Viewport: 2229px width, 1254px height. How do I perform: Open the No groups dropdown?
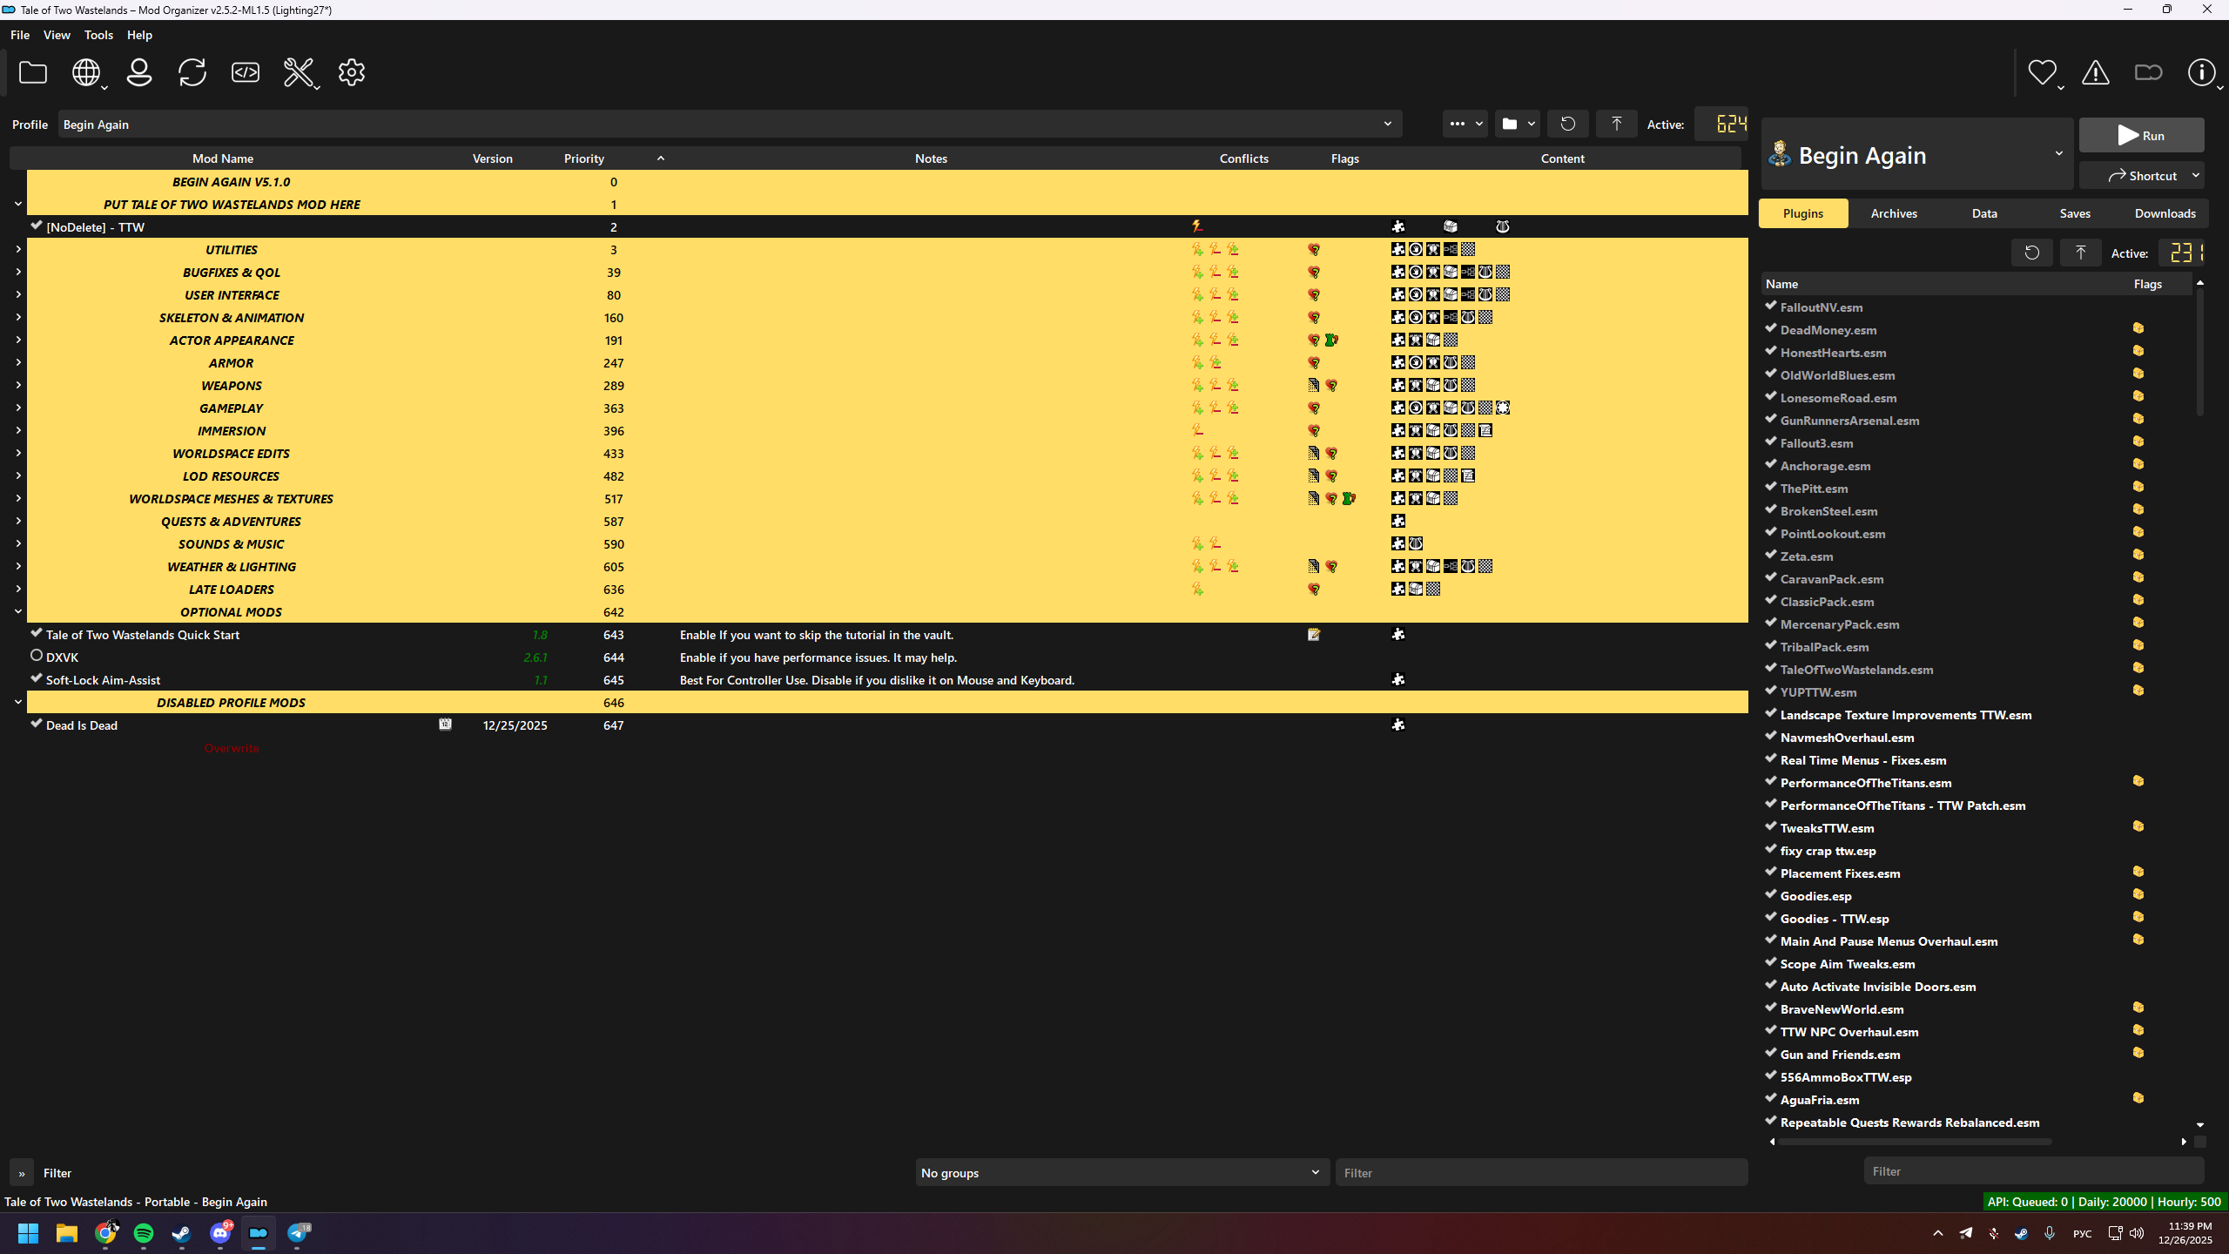(1121, 1173)
